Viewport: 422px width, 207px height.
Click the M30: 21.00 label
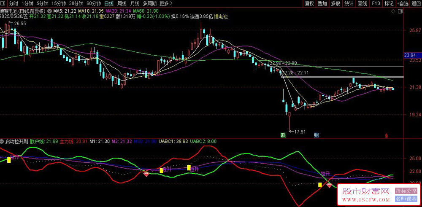pos(145,141)
